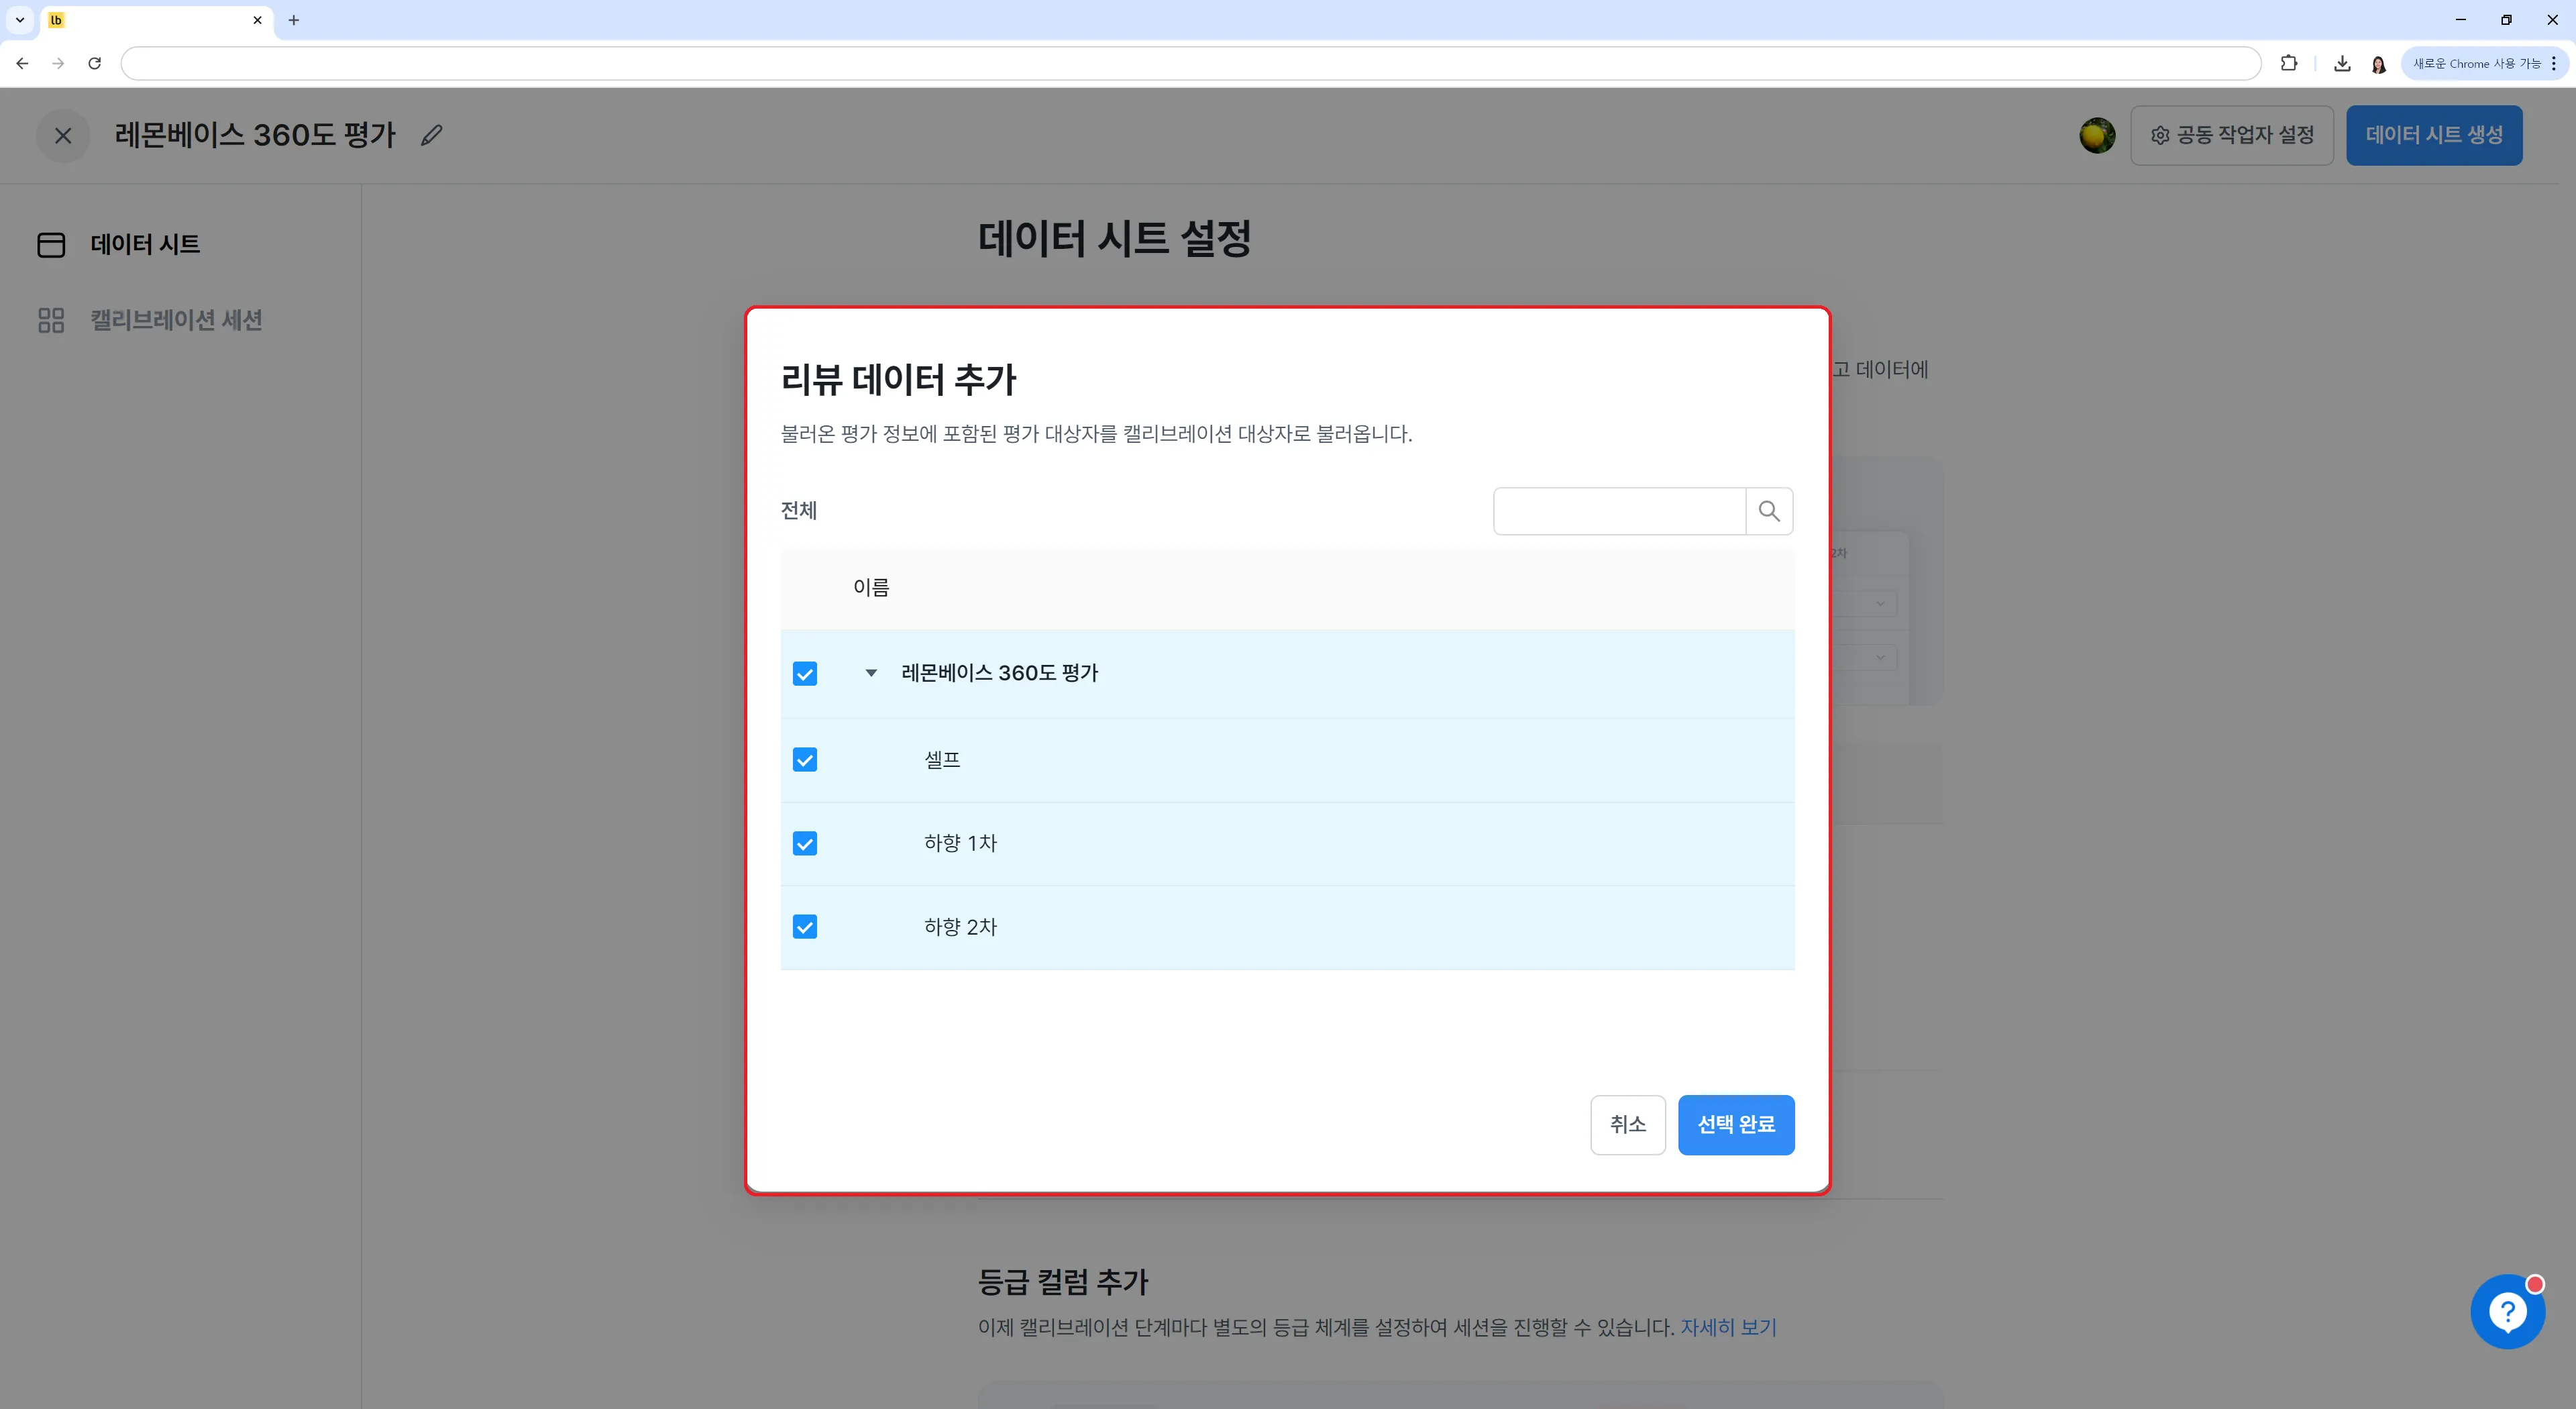This screenshot has height=1409, width=2576.
Task: Click the user avatar in header
Action: click(2097, 135)
